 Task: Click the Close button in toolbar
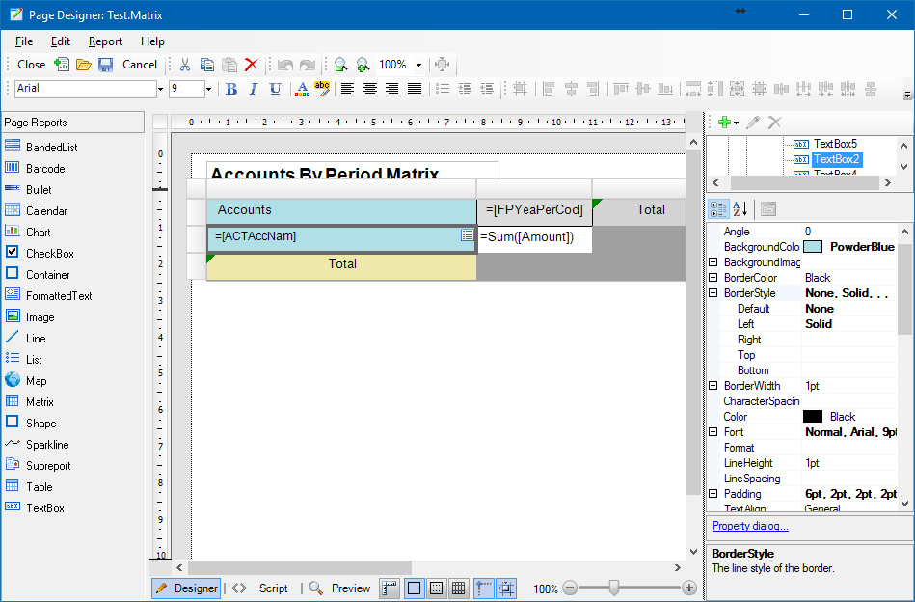(x=32, y=65)
